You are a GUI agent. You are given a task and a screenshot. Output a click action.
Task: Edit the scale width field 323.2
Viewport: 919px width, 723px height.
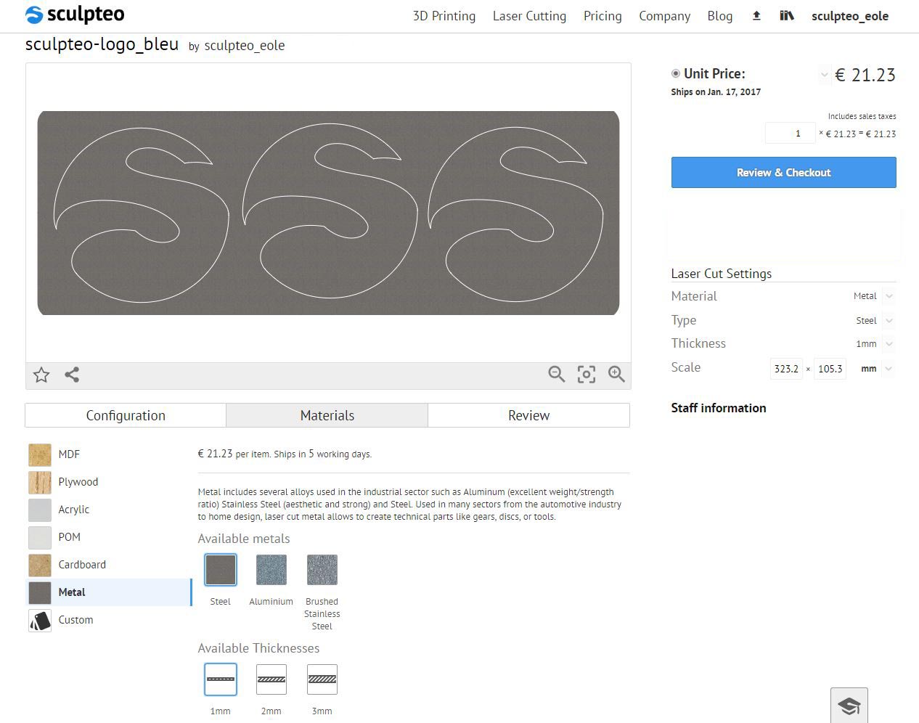pos(786,369)
